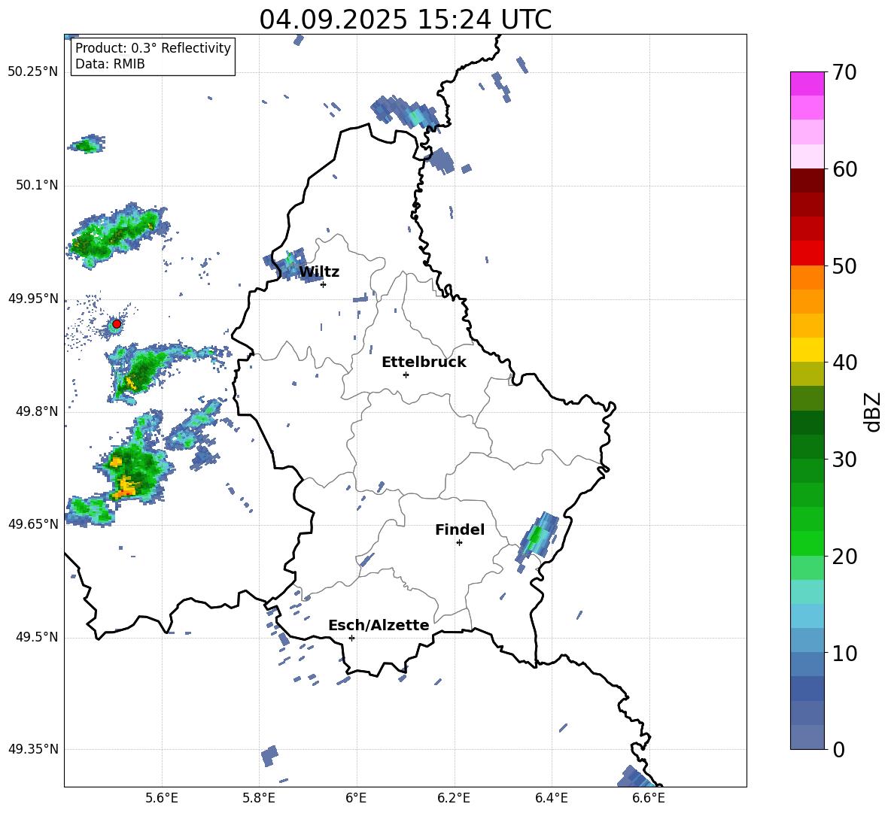Click the Product: 0.3° Reflectivity text
Viewport: 891px width, 813px height.
153,47
